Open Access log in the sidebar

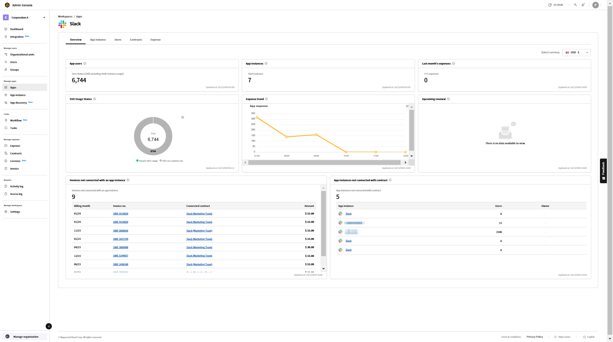tap(16, 194)
